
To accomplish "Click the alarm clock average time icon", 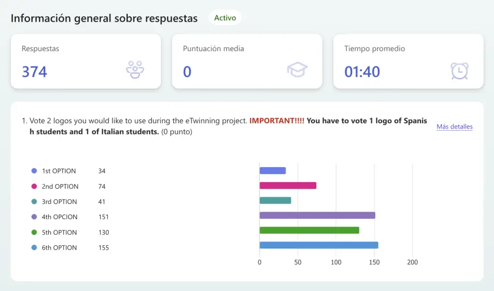I will 459,70.
